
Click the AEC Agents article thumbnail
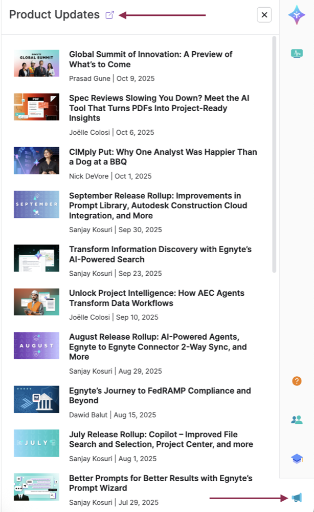pyautogui.click(x=36, y=302)
